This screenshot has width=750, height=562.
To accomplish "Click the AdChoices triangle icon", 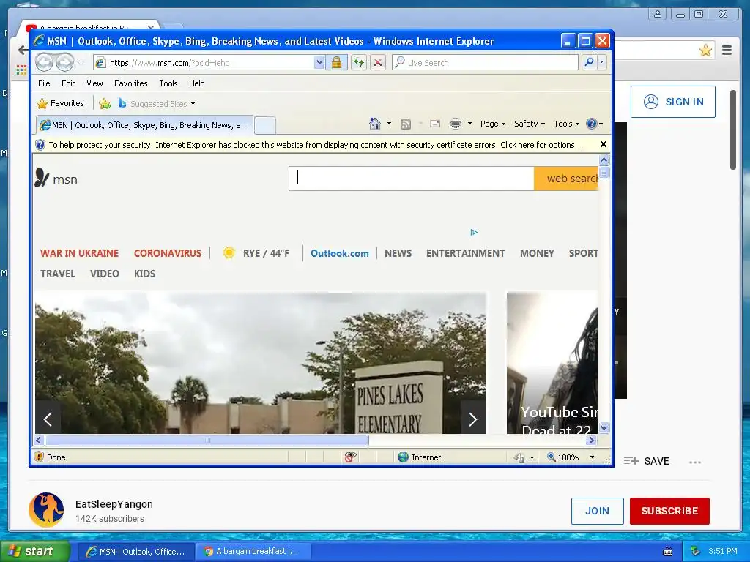I will (x=474, y=232).
